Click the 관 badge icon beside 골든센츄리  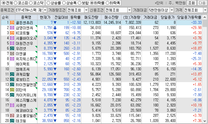(x=12, y=22)
